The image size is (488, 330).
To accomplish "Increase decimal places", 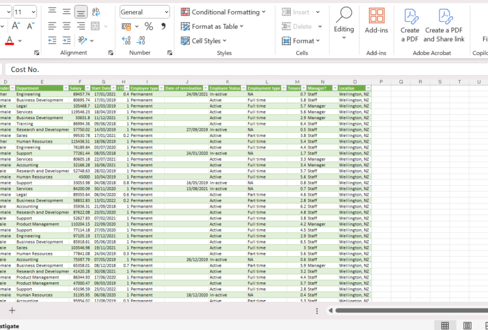I will pyautogui.click(x=126, y=40).
